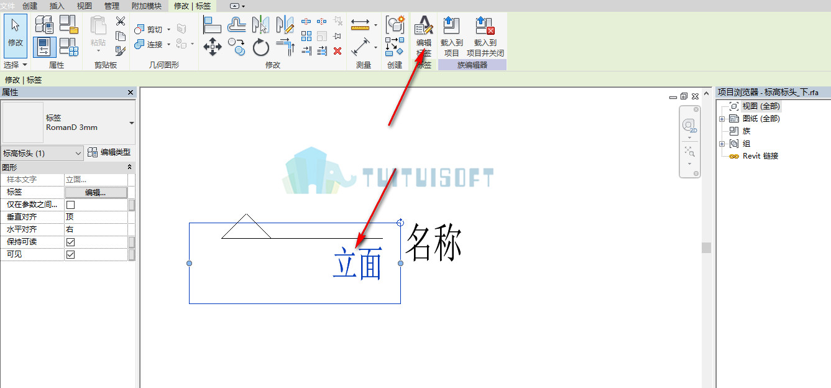The image size is (831, 388).
Task: Select Revit 链接 in project browser
Action: click(x=760, y=156)
